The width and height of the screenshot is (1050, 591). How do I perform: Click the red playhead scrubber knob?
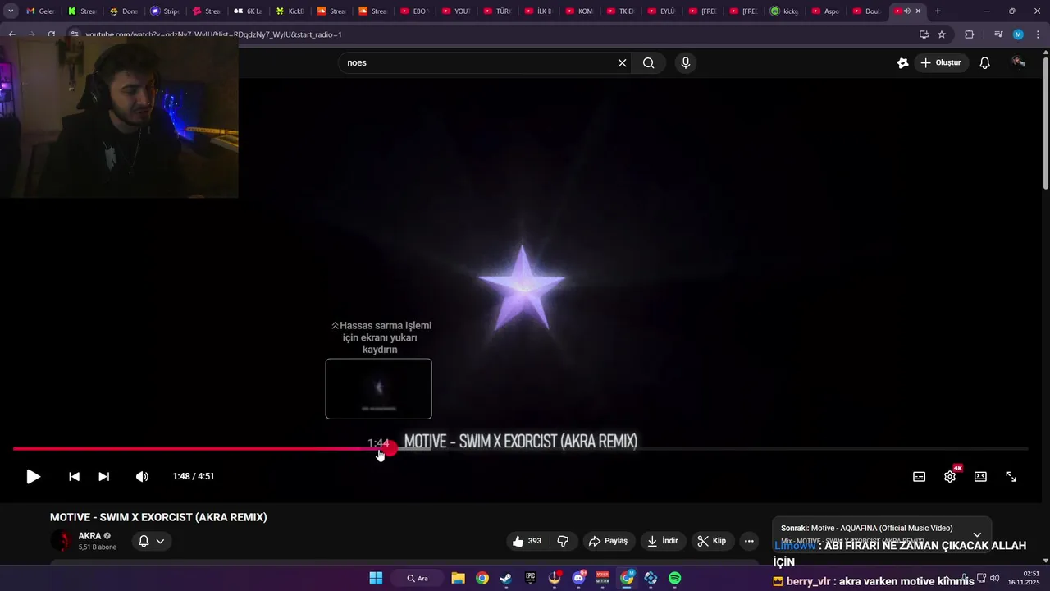click(389, 449)
